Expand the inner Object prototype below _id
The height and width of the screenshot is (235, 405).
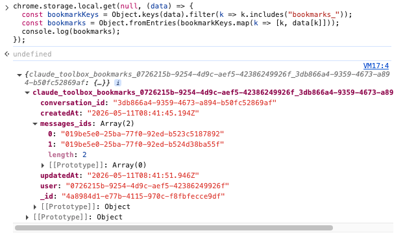tap(35, 207)
